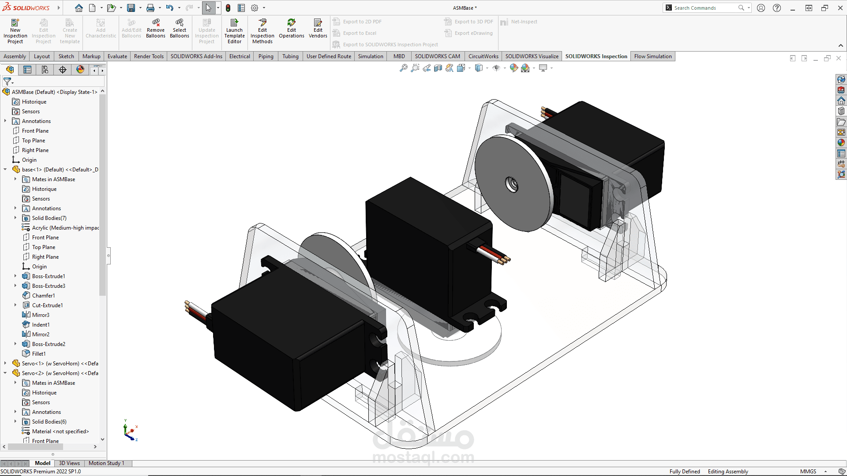Expand the Solid Bodies(7) folder

click(x=15, y=218)
